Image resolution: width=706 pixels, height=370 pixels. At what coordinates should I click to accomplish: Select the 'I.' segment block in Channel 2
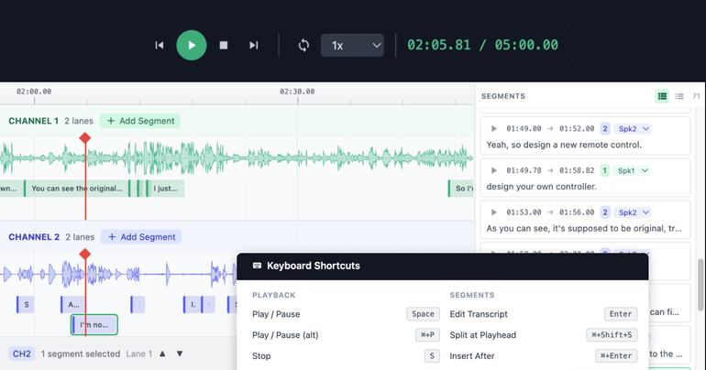click(x=192, y=304)
